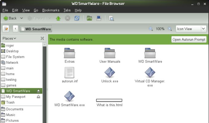Go to Home folder icon
Screen dimensions: 209x123
89,18
